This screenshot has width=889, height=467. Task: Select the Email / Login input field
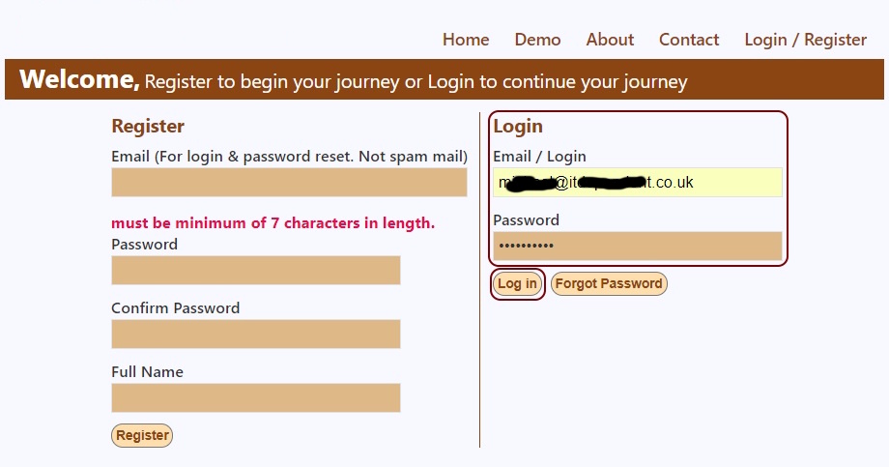click(x=637, y=183)
